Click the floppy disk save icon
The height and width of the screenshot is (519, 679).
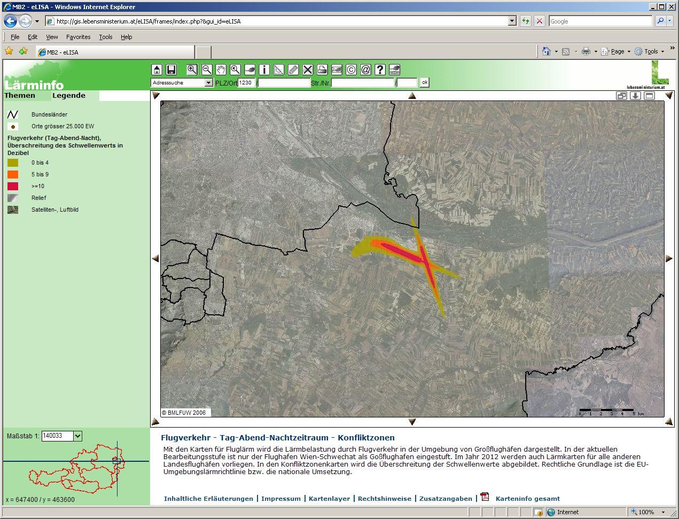[x=171, y=69]
